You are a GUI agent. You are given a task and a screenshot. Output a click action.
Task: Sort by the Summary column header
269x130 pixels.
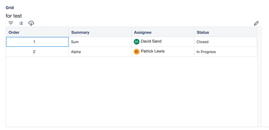click(80, 32)
